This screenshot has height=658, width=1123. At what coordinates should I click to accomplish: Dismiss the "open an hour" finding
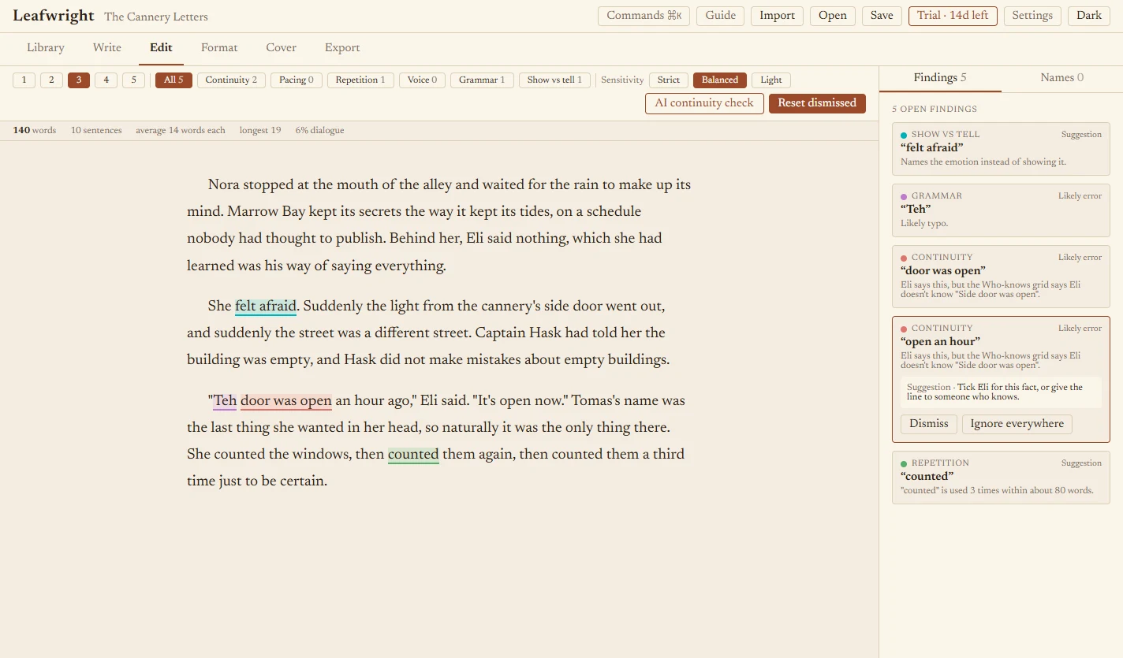coord(929,424)
